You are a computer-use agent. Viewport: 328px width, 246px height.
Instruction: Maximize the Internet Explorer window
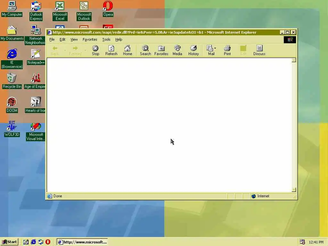(x=287, y=32)
